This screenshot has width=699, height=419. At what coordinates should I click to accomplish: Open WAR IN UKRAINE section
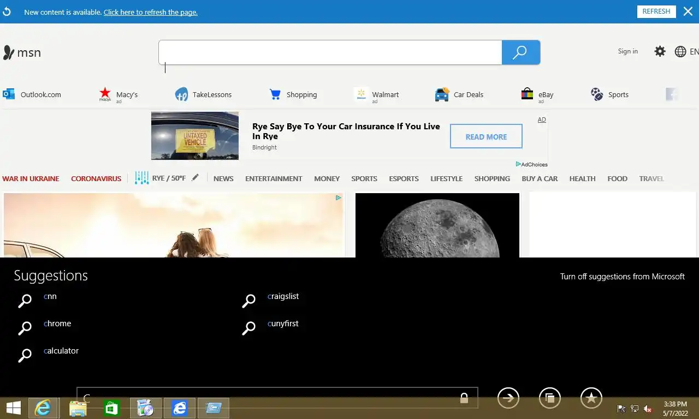31,178
